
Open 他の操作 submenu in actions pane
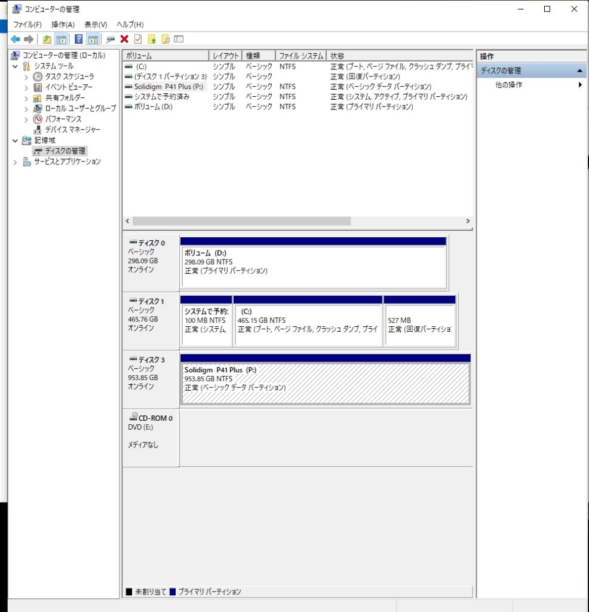click(x=508, y=85)
